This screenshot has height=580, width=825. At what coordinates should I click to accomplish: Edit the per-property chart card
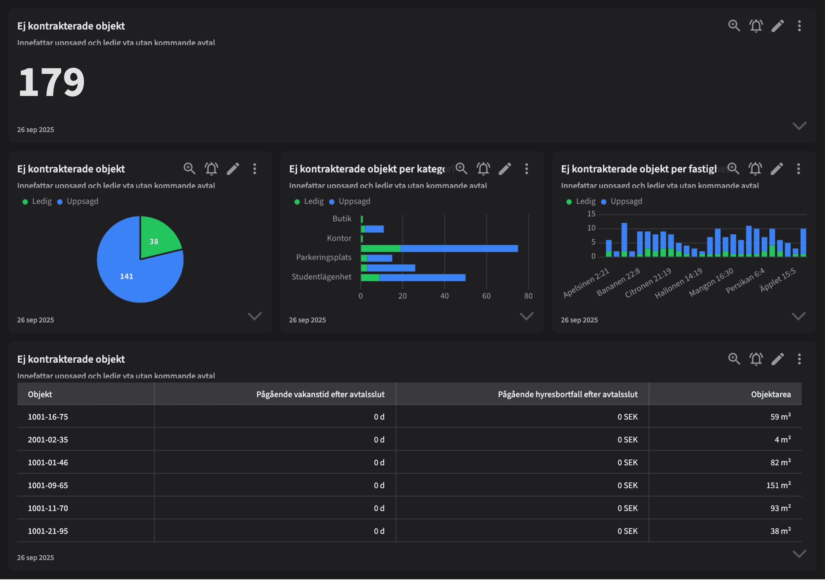coord(777,169)
